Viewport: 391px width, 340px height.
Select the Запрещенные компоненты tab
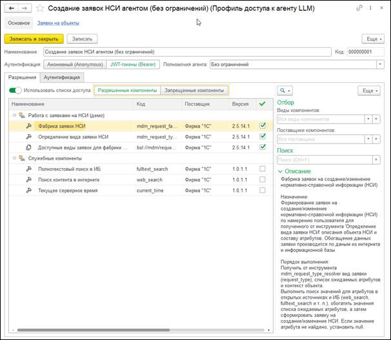coord(194,90)
